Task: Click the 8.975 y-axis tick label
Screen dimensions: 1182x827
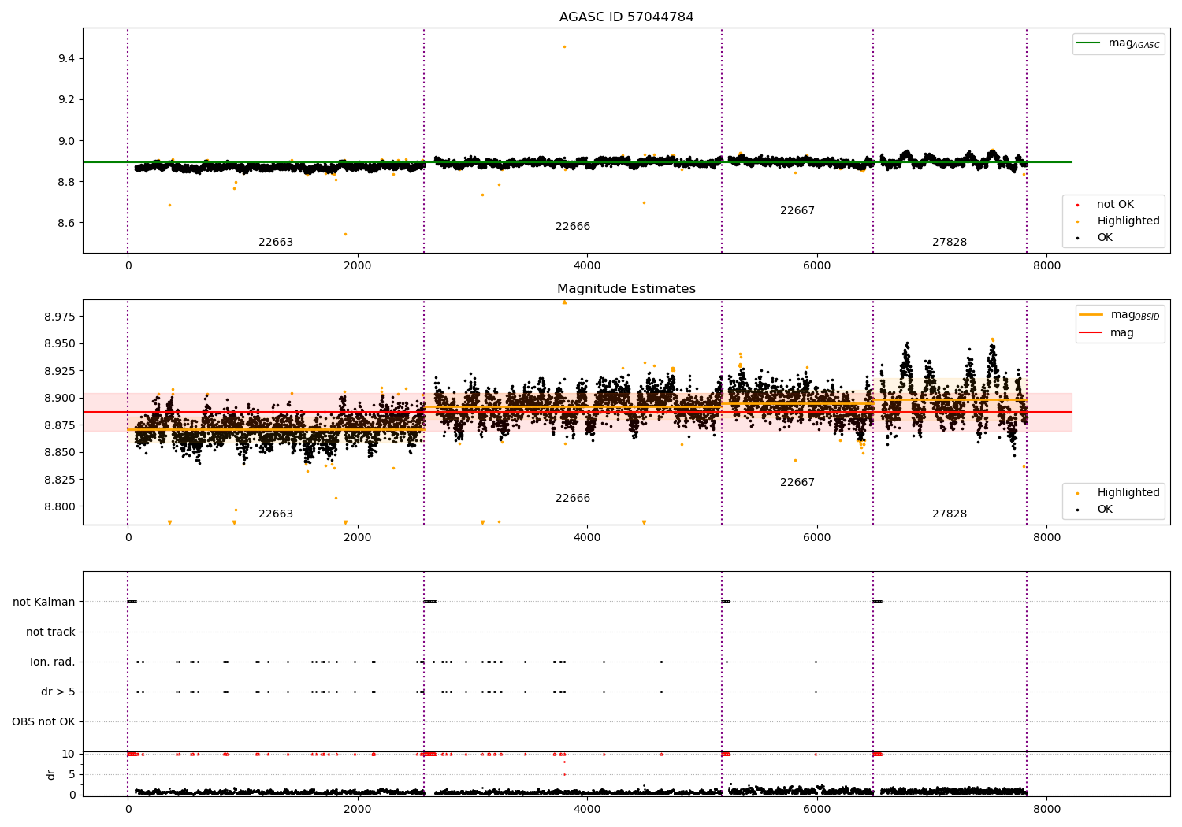Action: click(60, 317)
